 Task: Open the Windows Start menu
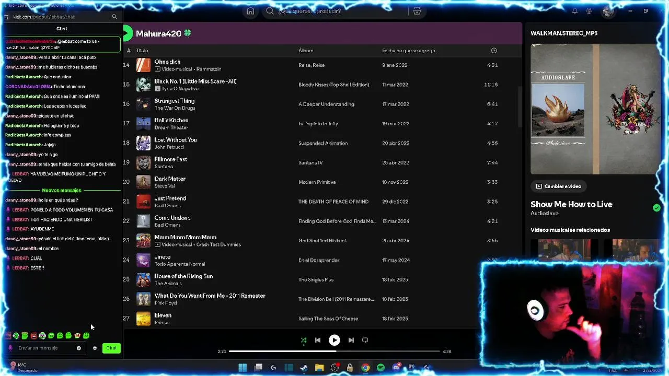coord(243,368)
